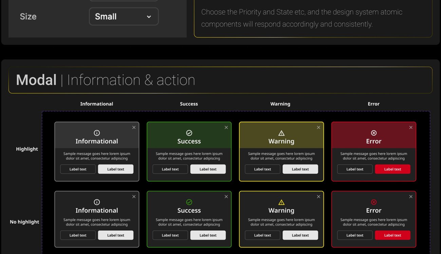Click sample message in highlighted Success modal
441x254 pixels.
click(189, 156)
